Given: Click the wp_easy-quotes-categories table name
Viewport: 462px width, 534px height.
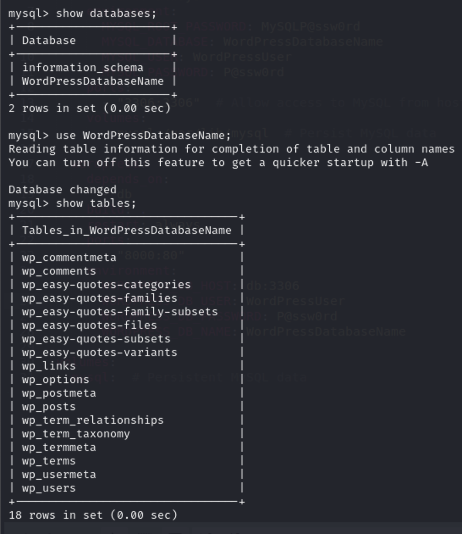Looking at the screenshot, I should coord(106,284).
